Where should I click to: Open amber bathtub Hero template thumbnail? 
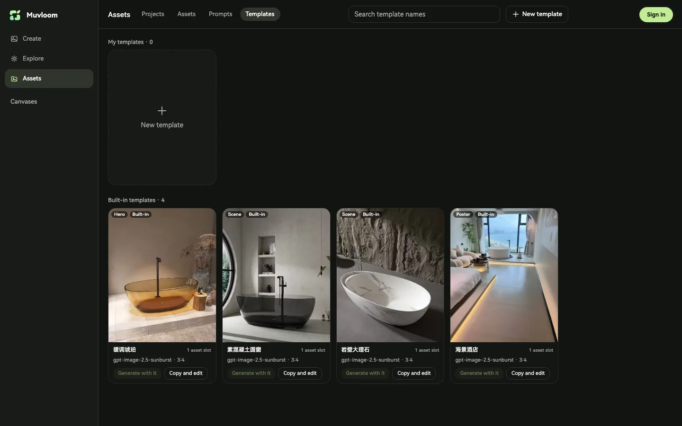(162, 275)
